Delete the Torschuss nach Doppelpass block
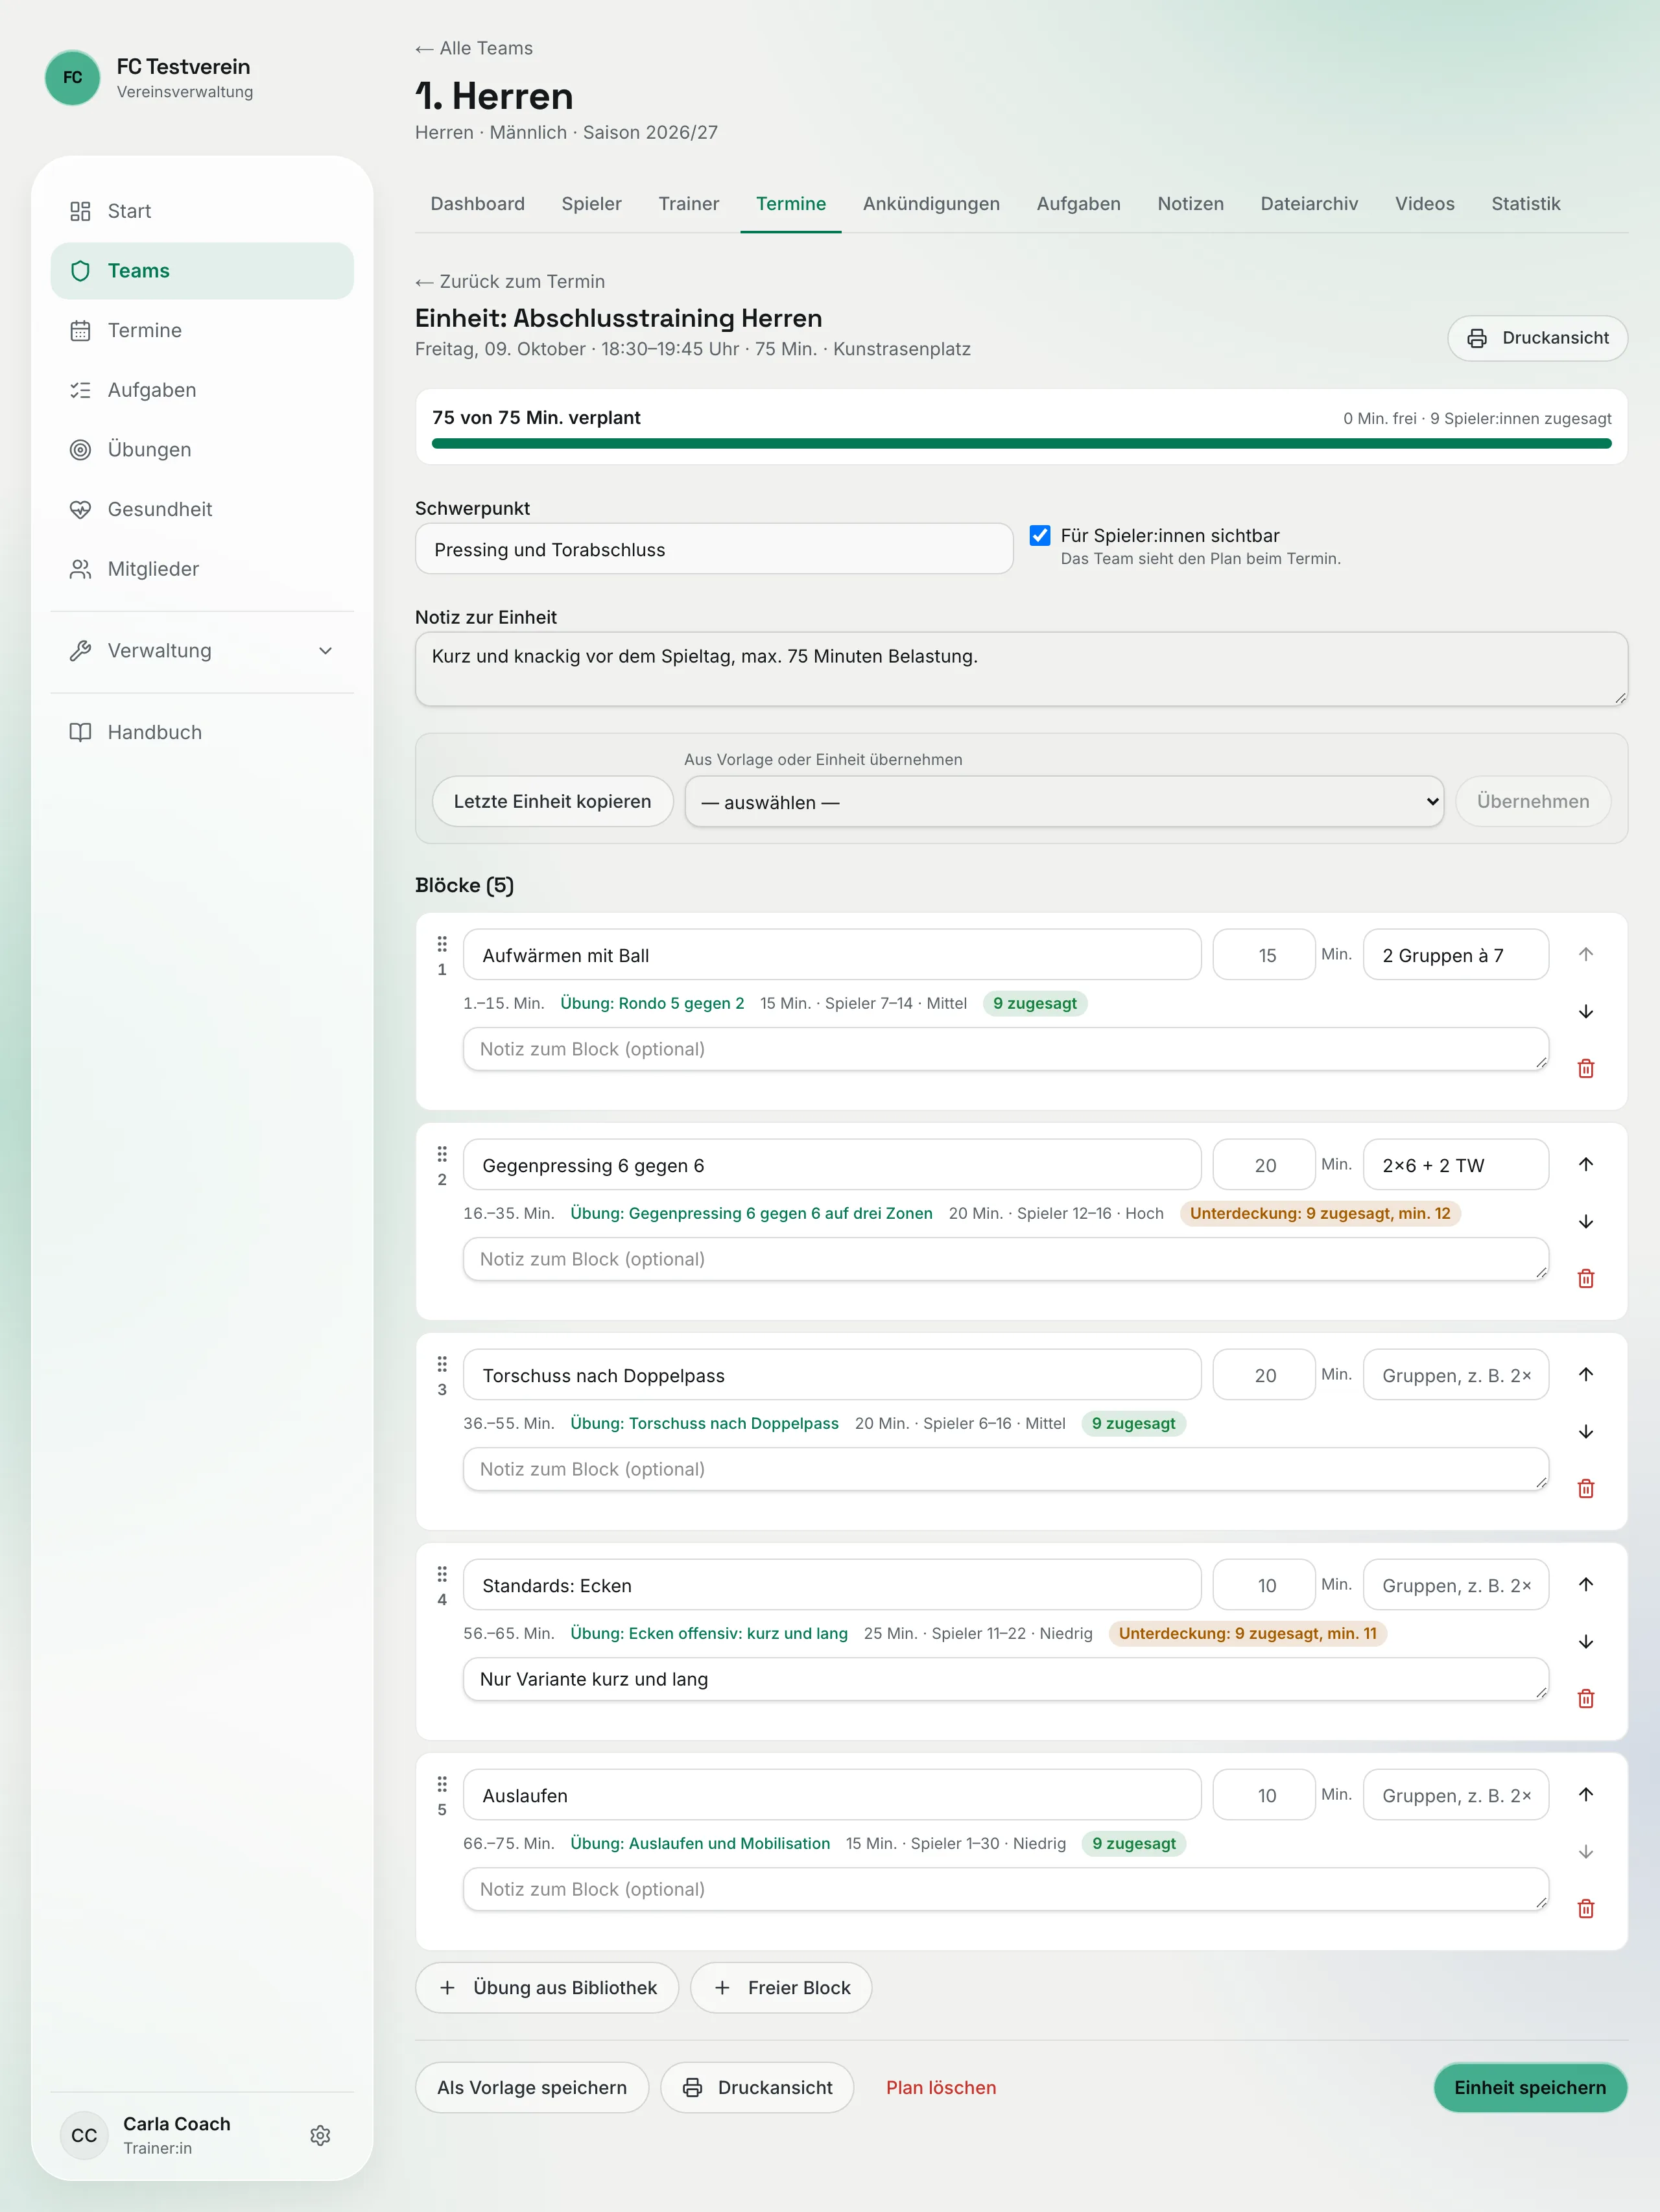Viewport: 1660px width, 2212px height. (1585, 1488)
